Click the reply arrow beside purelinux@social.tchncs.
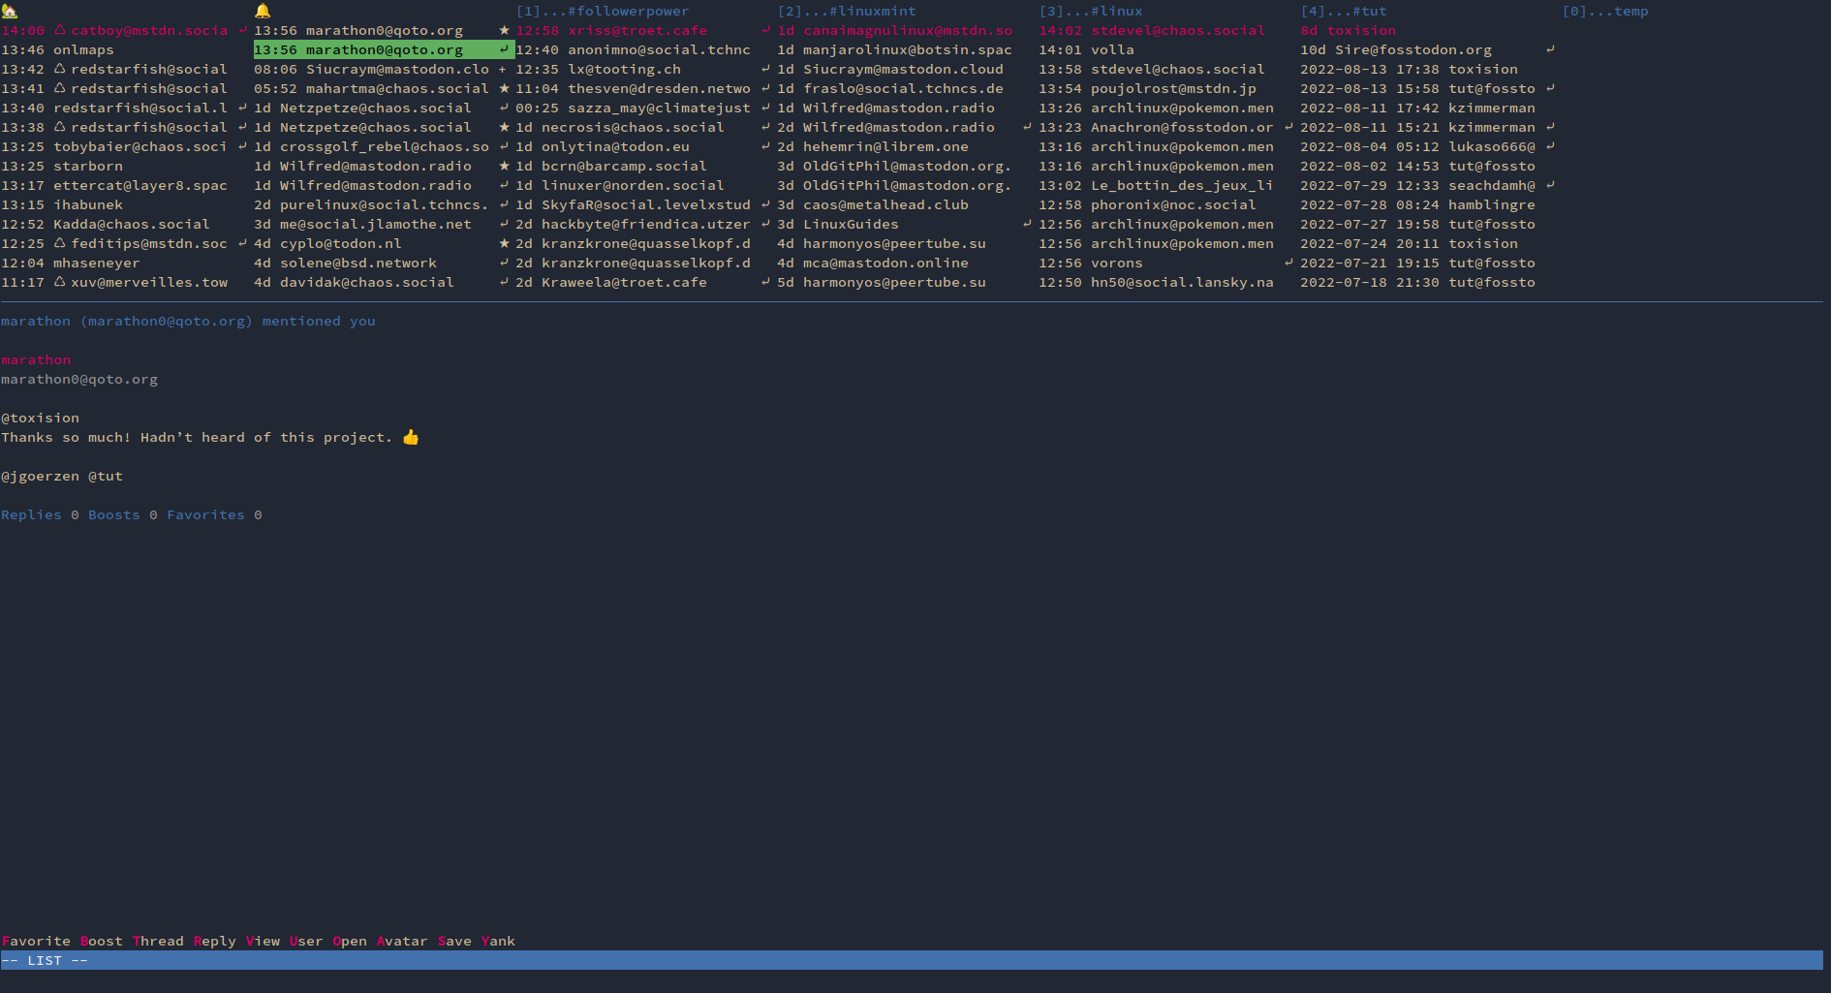Image resolution: width=1831 pixels, height=993 pixels. click(x=504, y=204)
